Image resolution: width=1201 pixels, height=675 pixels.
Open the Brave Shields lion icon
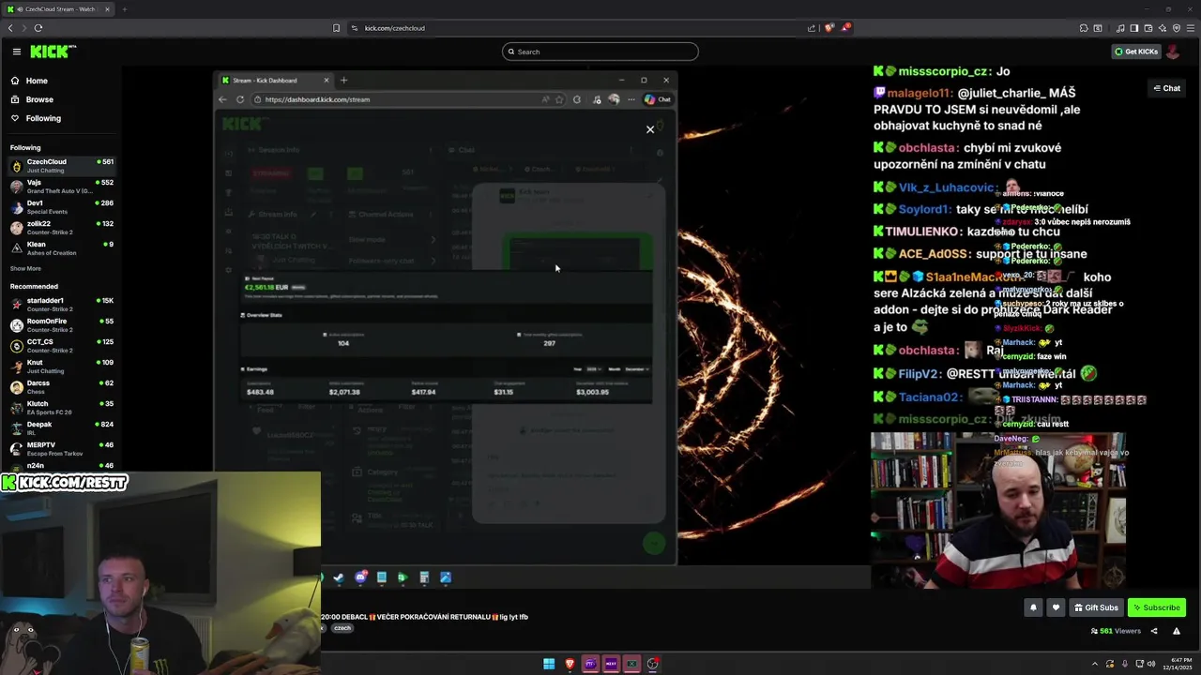click(x=829, y=28)
